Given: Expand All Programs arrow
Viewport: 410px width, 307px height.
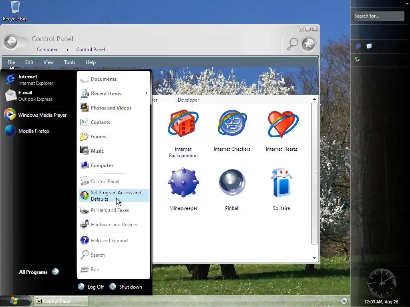Looking at the screenshot, I should point(55,272).
